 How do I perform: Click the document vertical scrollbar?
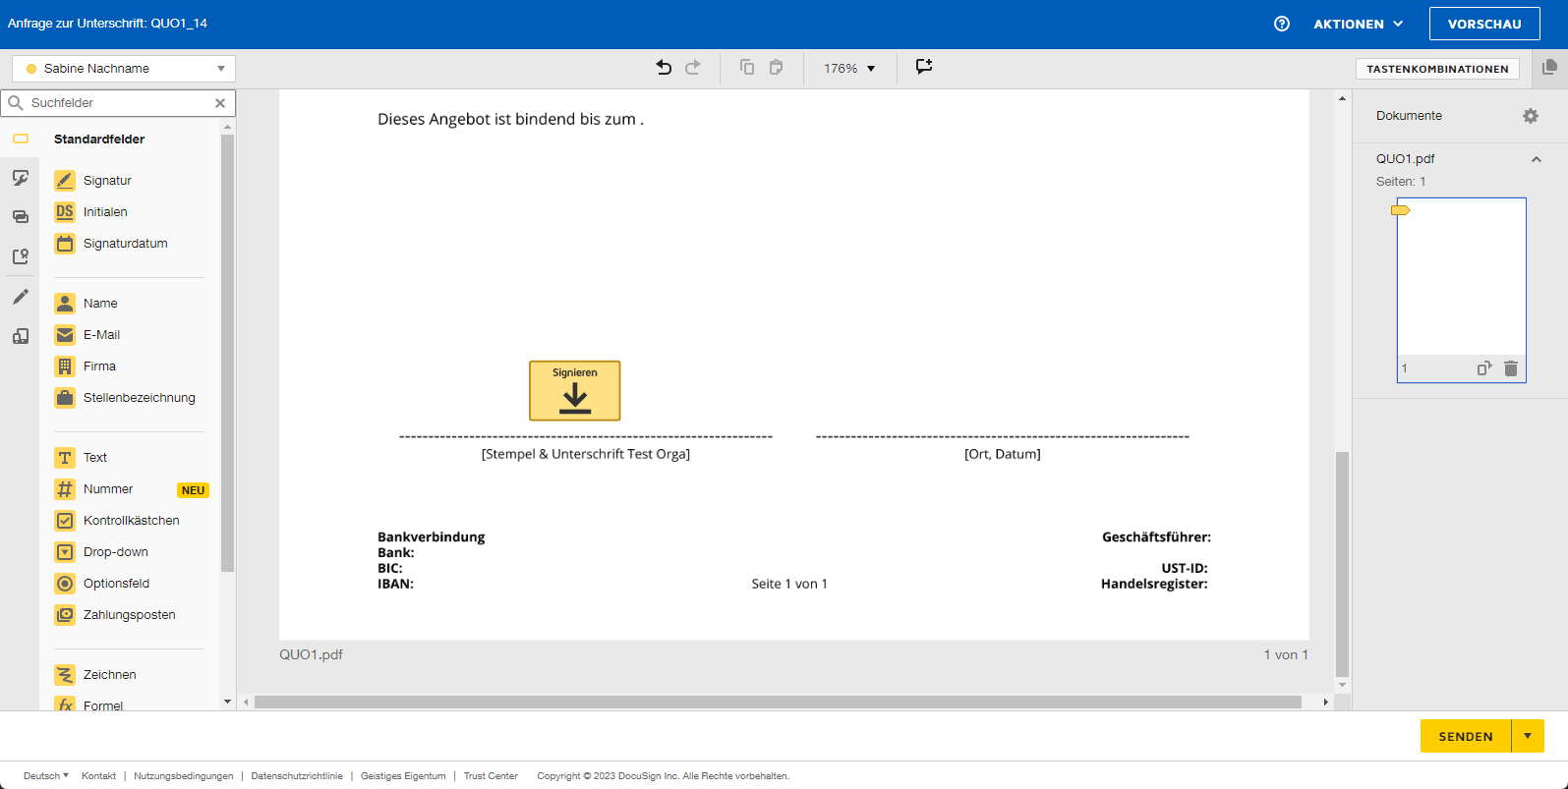1342,564
